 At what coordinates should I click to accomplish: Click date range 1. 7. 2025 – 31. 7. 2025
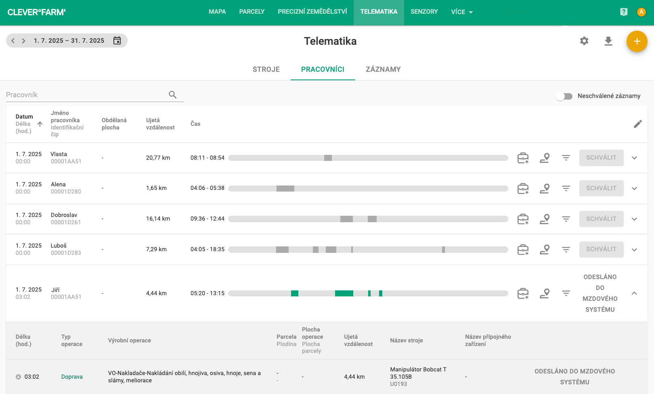(69, 41)
